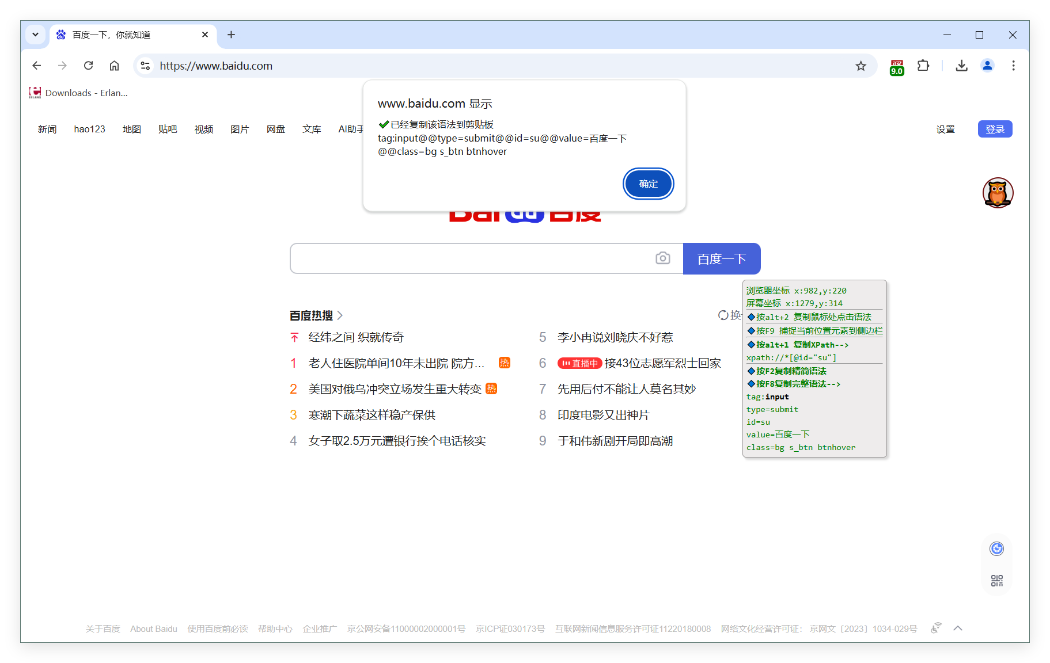Open the 网盘 nav link
Screen dimensions: 1050x663
276,129
